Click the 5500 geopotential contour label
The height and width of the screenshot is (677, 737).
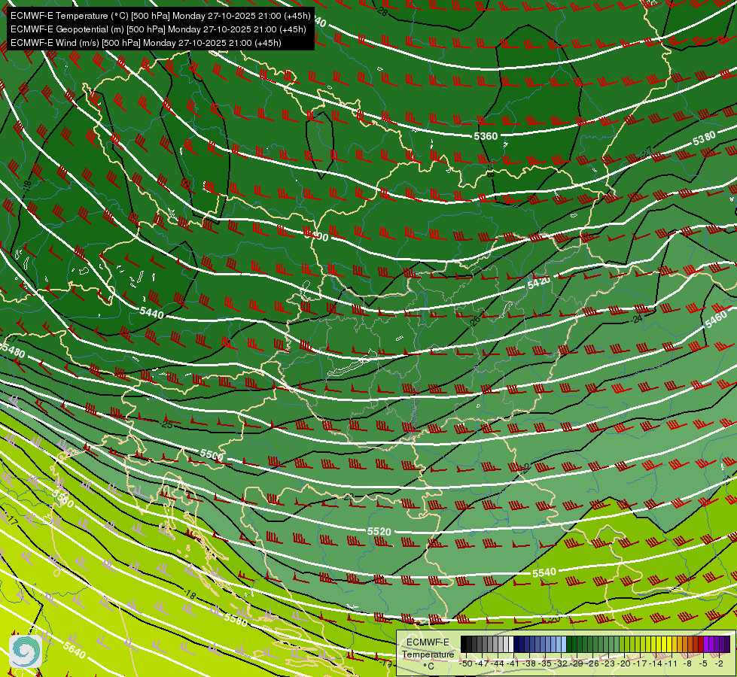[x=212, y=454]
